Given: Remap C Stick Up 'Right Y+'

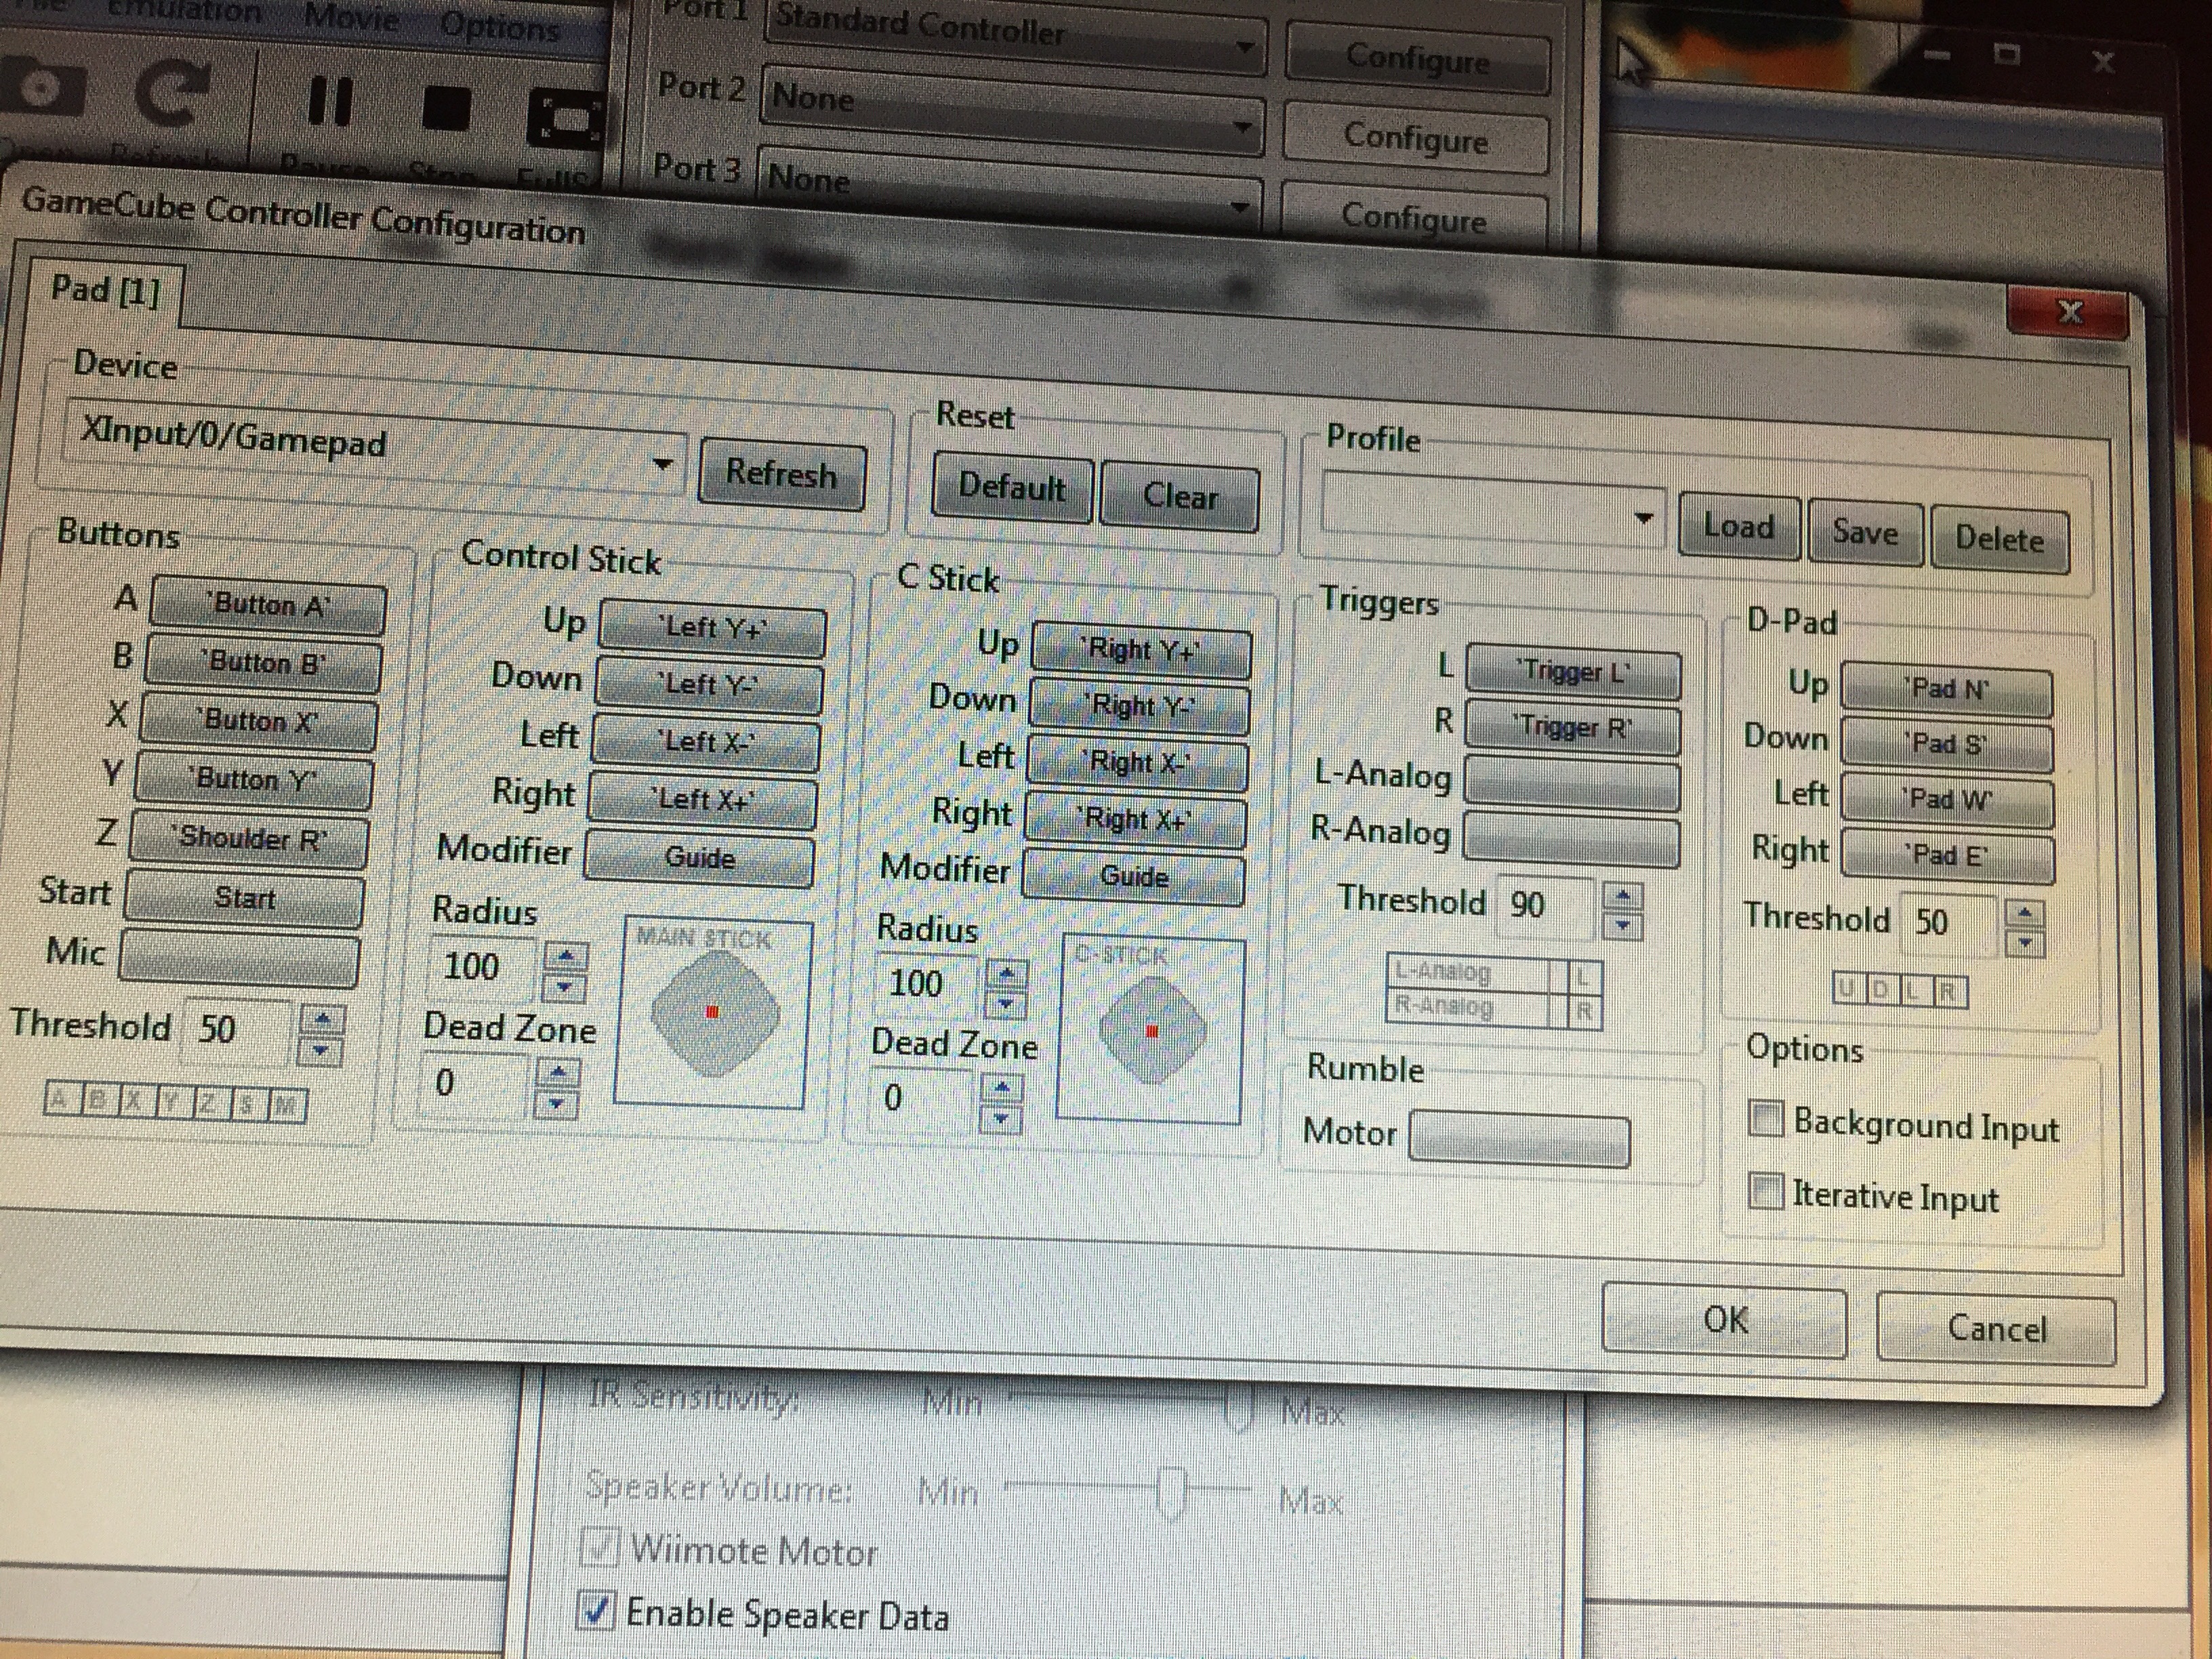Looking at the screenshot, I should click(x=1141, y=650).
